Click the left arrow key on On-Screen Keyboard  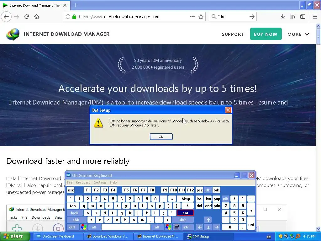[200, 227]
